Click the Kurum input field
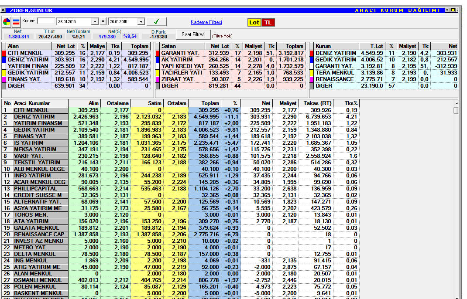The width and height of the screenshot is (467, 299). 46,21
